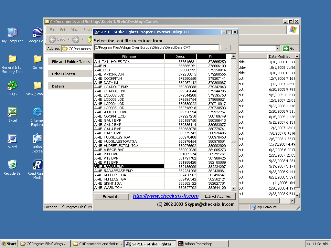331x248 pixels.
Task: Launch the Word desktop shortcut
Action: (13, 141)
